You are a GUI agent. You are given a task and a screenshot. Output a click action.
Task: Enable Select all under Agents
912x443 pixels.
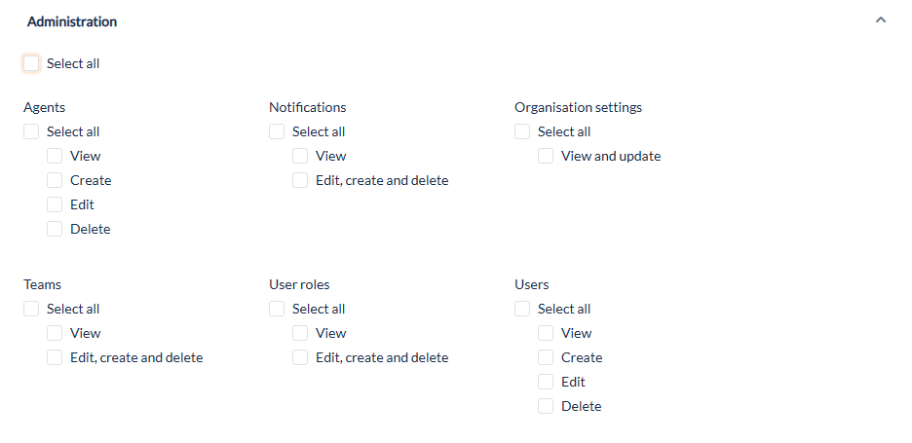(31, 132)
